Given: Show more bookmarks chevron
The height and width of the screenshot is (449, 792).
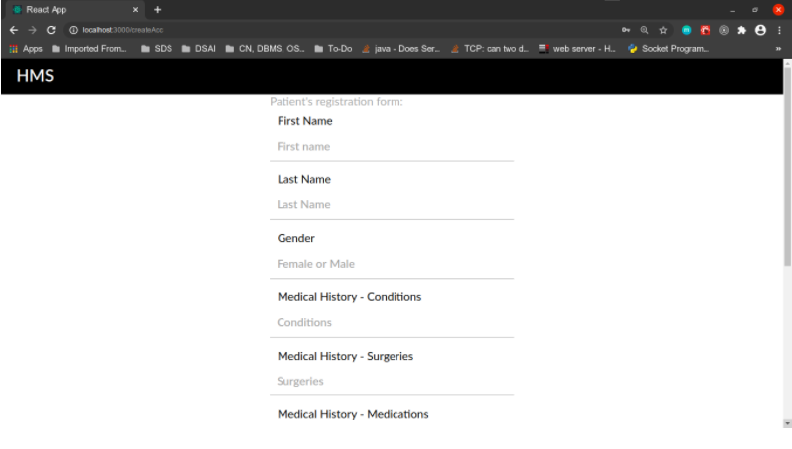Looking at the screenshot, I should 778,49.
